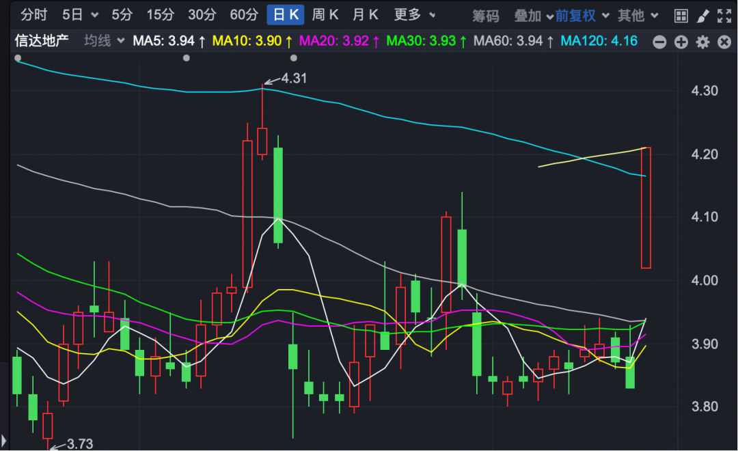The width and height of the screenshot is (738, 451).
Task: Enter fullscreen chart view
Action: click(724, 15)
